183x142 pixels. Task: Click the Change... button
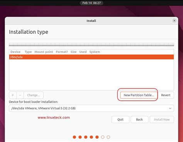[x=34, y=95]
